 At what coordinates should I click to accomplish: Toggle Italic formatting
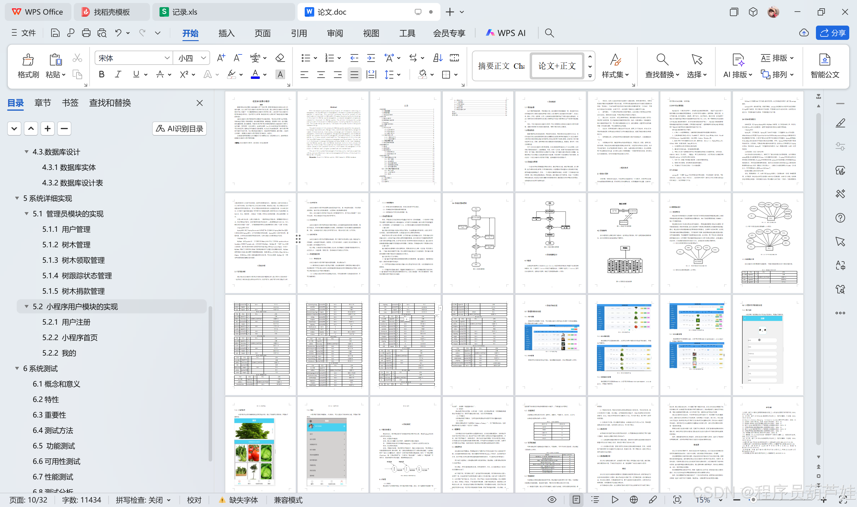pos(118,74)
